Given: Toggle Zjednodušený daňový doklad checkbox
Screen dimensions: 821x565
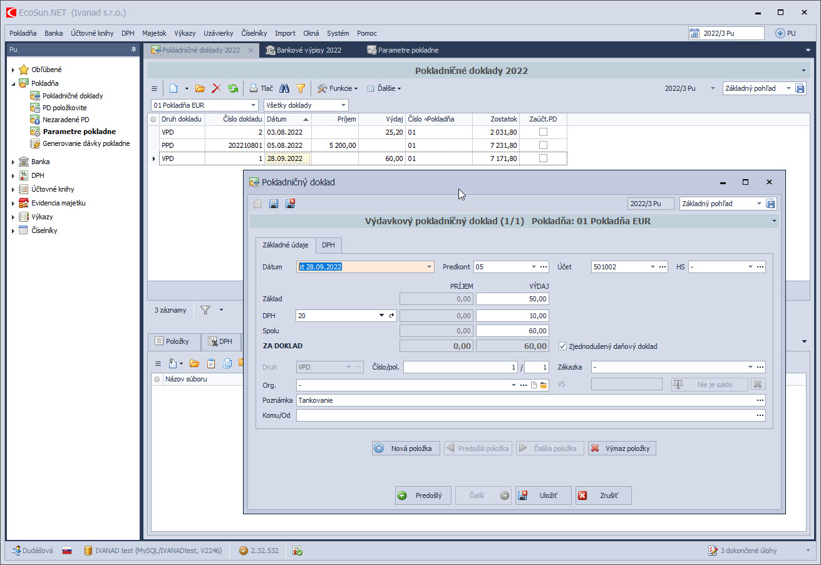Looking at the screenshot, I should 562,346.
